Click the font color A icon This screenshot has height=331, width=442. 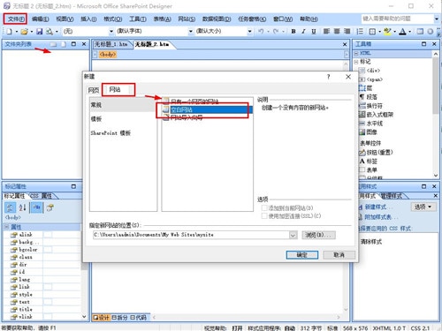coord(402,32)
